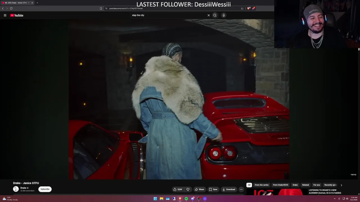Select the From the series chip
Screen dimensions: 360x202
(262, 185)
